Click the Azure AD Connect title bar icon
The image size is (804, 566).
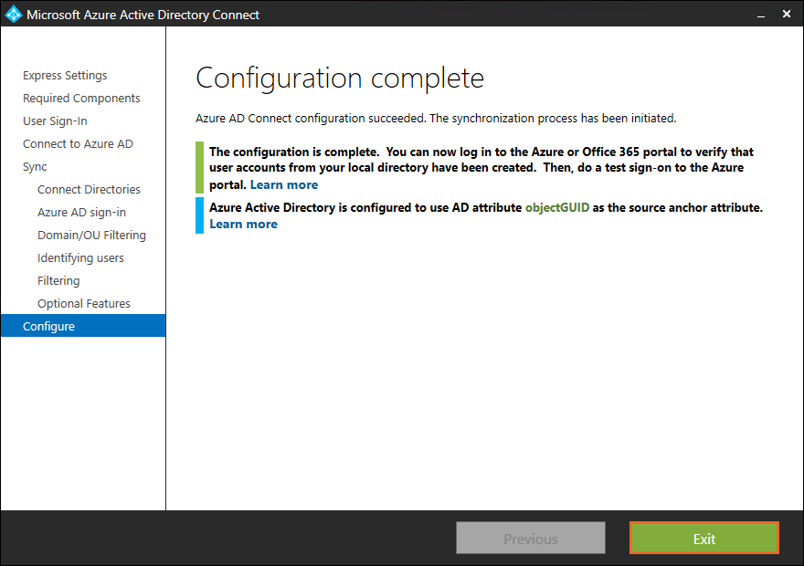13,15
